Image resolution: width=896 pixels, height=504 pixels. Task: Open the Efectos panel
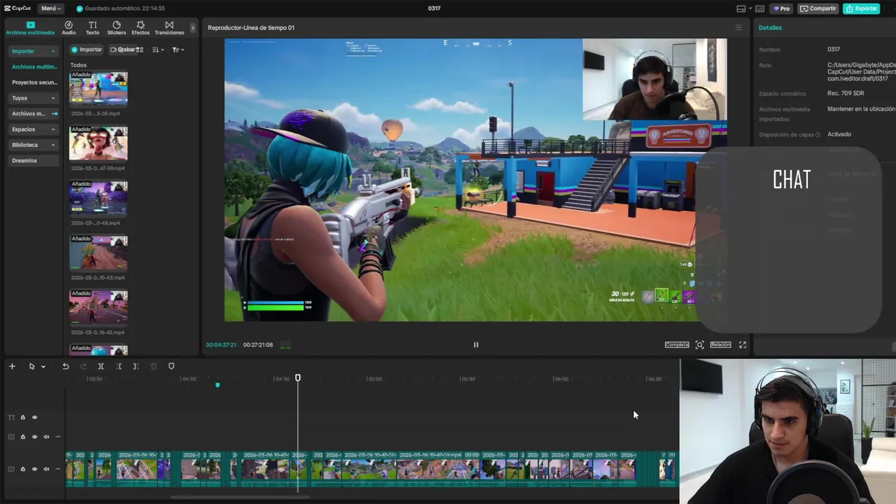point(141,27)
